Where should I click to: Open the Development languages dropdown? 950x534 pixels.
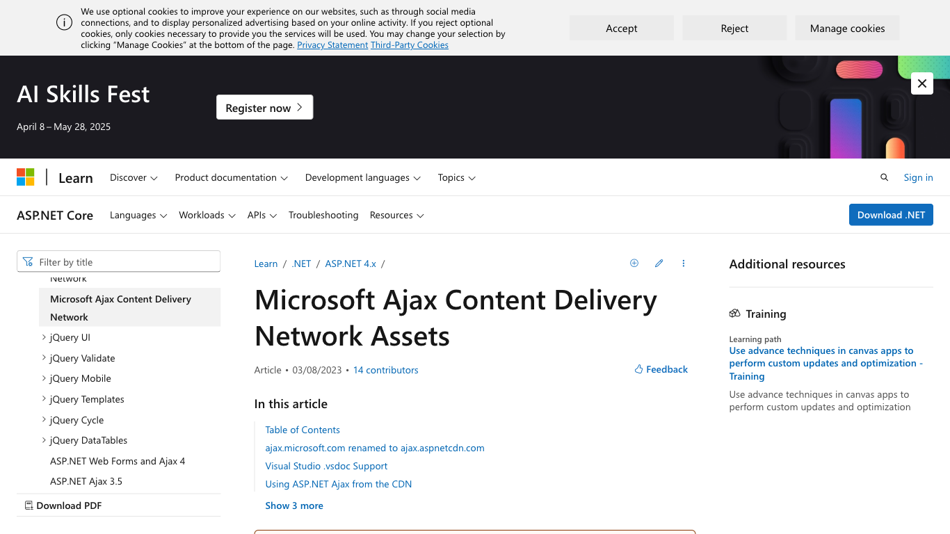point(363,177)
